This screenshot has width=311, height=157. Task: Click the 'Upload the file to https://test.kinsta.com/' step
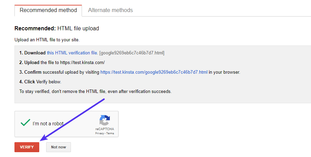click(x=62, y=63)
